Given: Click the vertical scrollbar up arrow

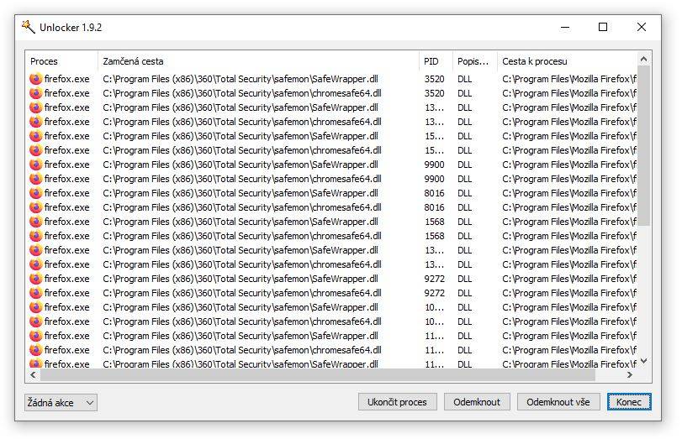Looking at the screenshot, I should 644,59.
